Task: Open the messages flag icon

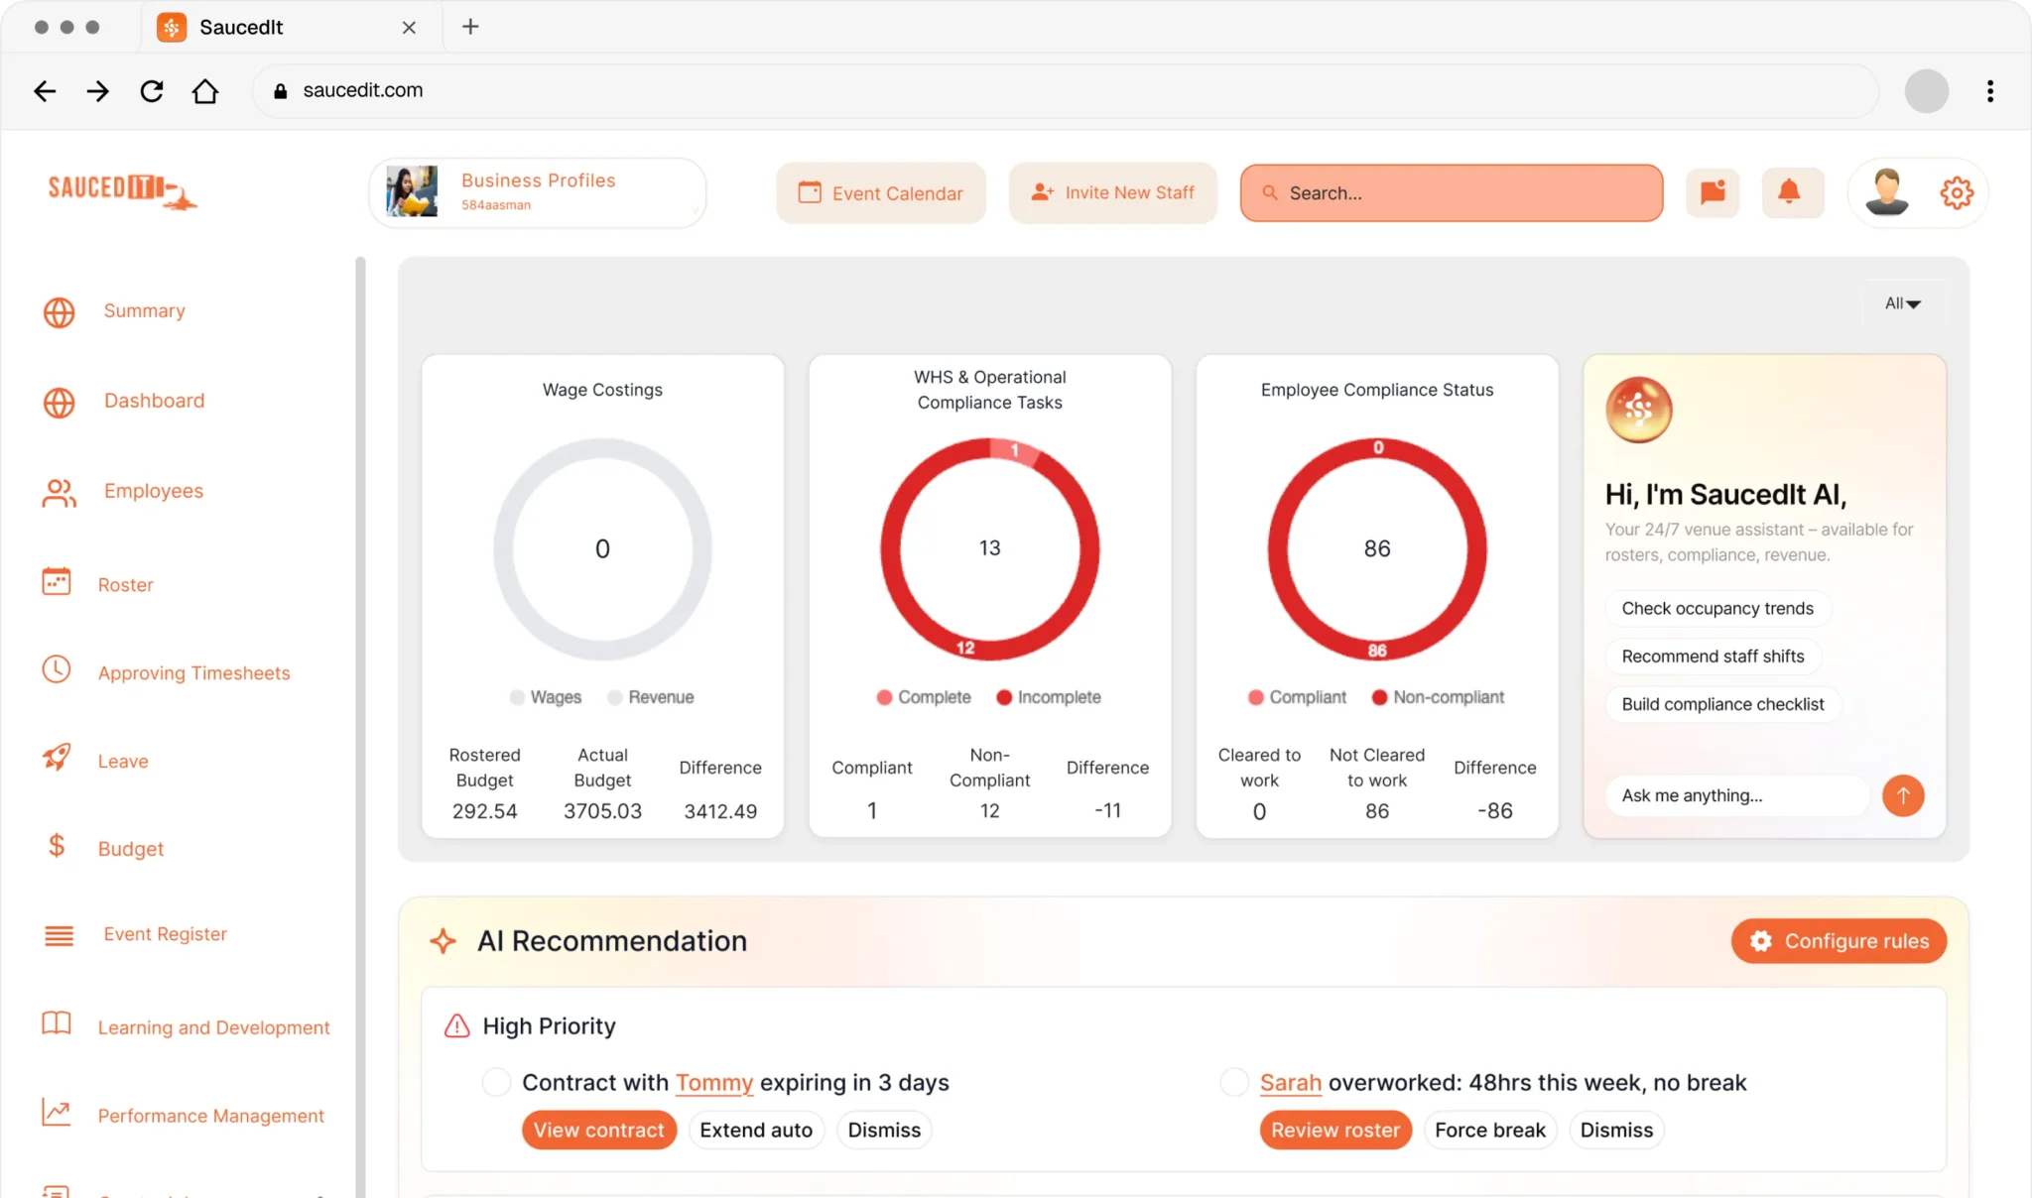Action: coord(1713,192)
